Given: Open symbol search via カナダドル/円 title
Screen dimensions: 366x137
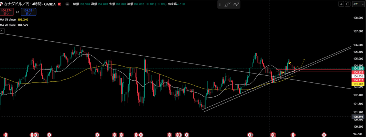Looking at the screenshot, I should click(16, 4).
